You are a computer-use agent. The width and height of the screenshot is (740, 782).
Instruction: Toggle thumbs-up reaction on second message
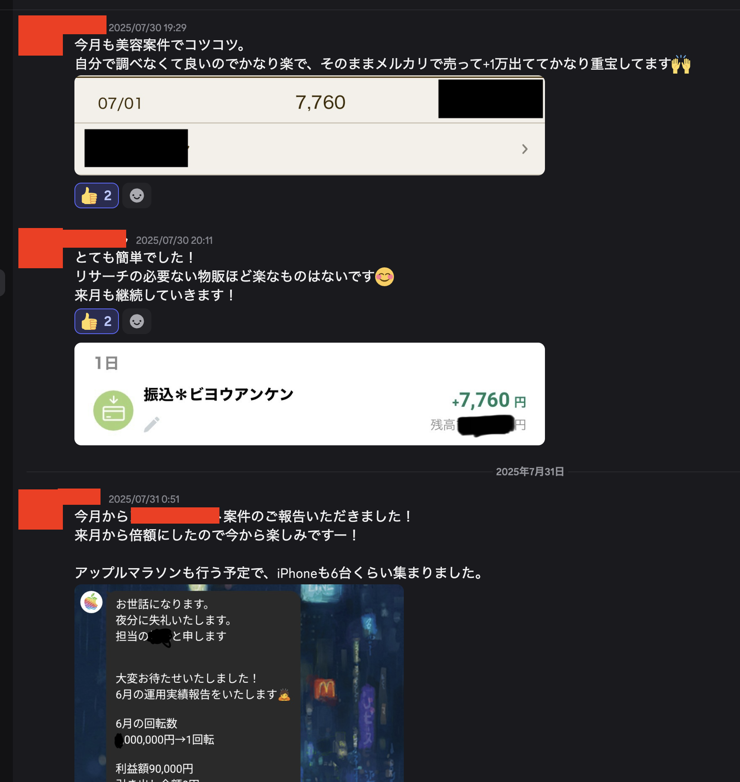97,321
